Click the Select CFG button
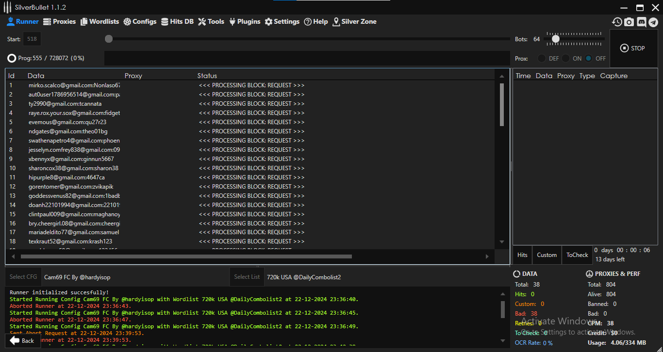Viewport: 663px width, 352px height. pyautogui.click(x=23, y=277)
